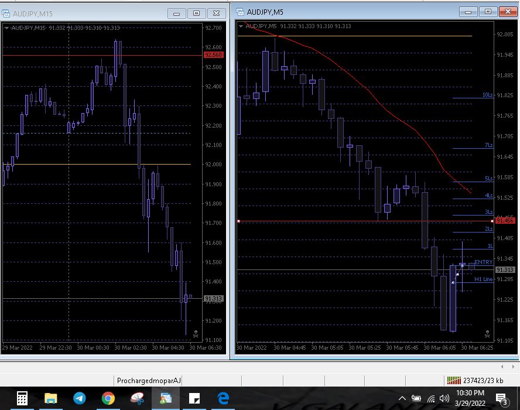Click the skull expert icon in M15 chart
Viewport: 520px width, 410px height.
[196, 333]
